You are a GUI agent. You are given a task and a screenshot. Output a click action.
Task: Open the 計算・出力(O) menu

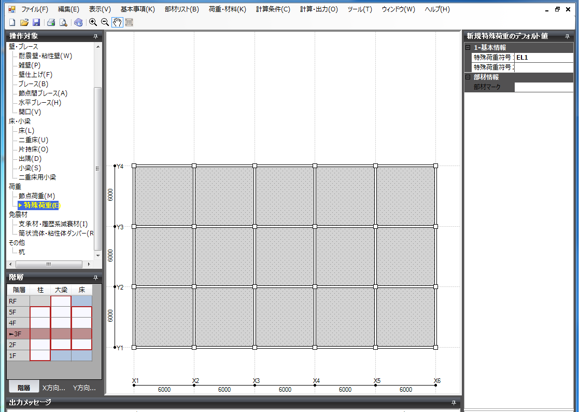(x=319, y=9)
